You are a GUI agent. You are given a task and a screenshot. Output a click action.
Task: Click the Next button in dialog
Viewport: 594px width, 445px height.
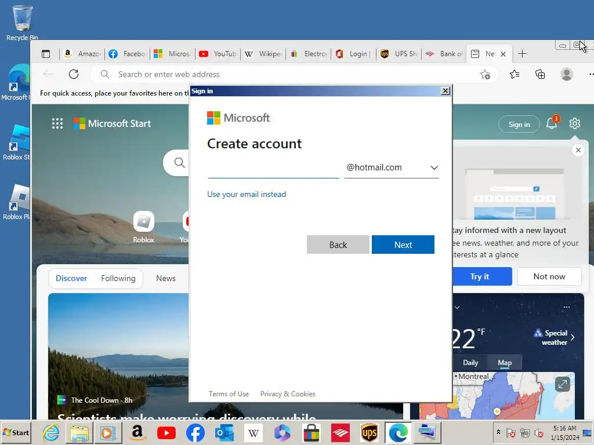[403, 245]
